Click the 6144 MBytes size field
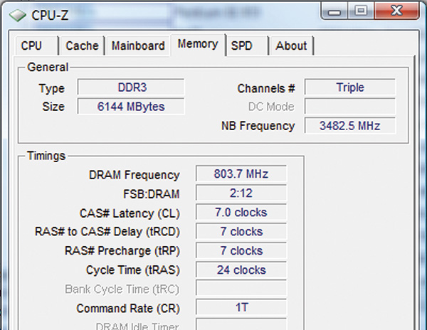Image resolution: width=427 pixels, height=330 pixels. 131,107
